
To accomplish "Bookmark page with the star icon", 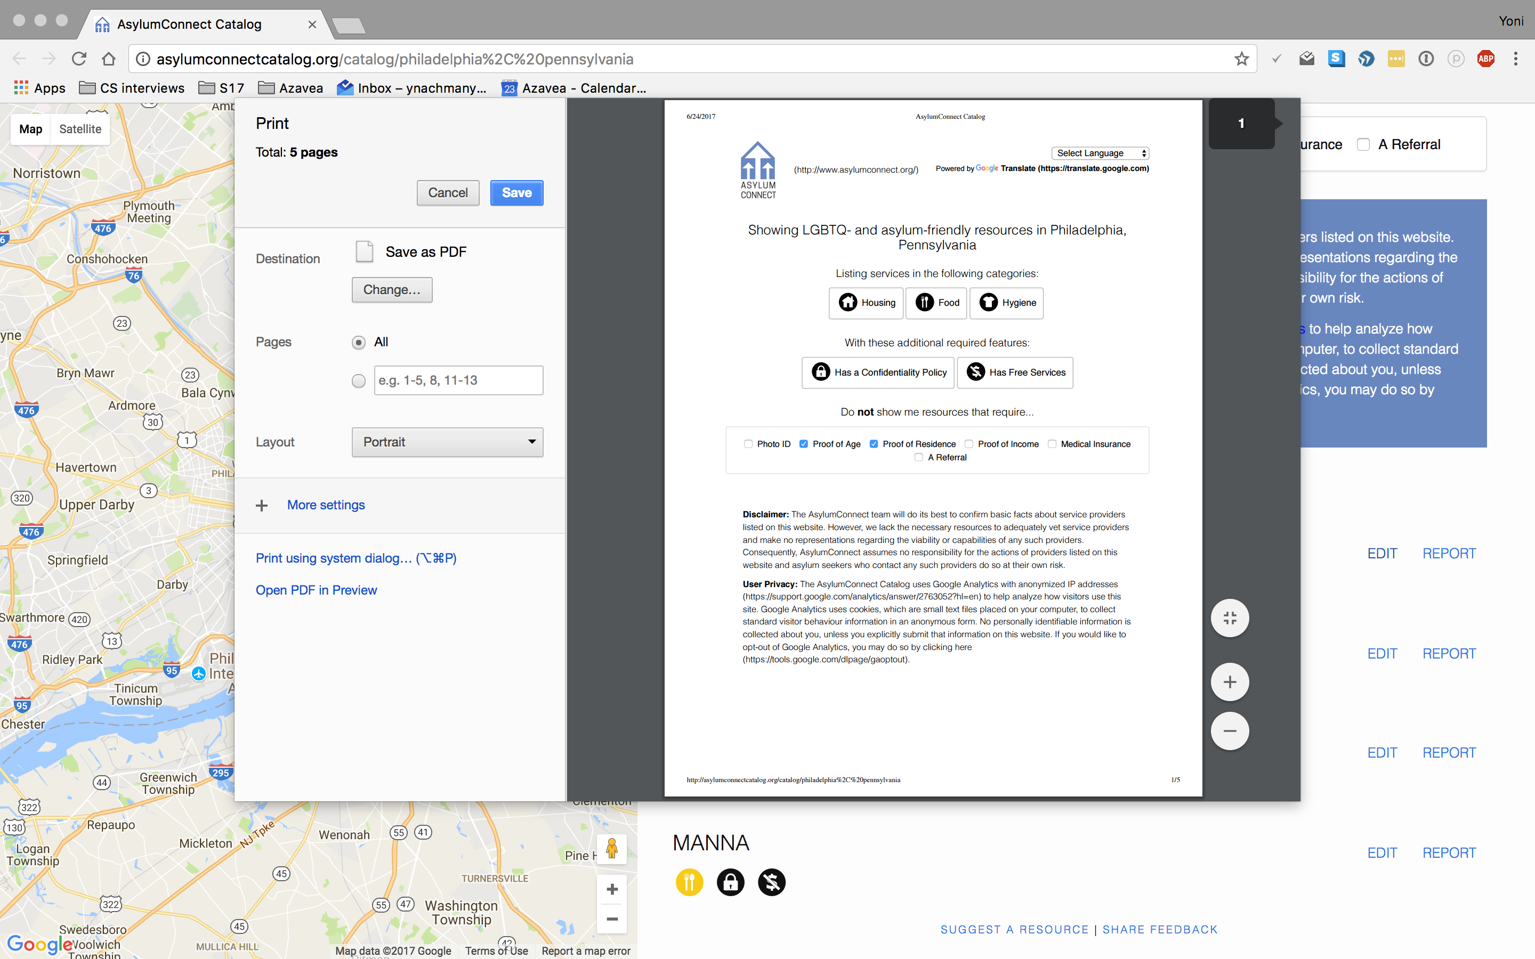I will (1241, 59).
